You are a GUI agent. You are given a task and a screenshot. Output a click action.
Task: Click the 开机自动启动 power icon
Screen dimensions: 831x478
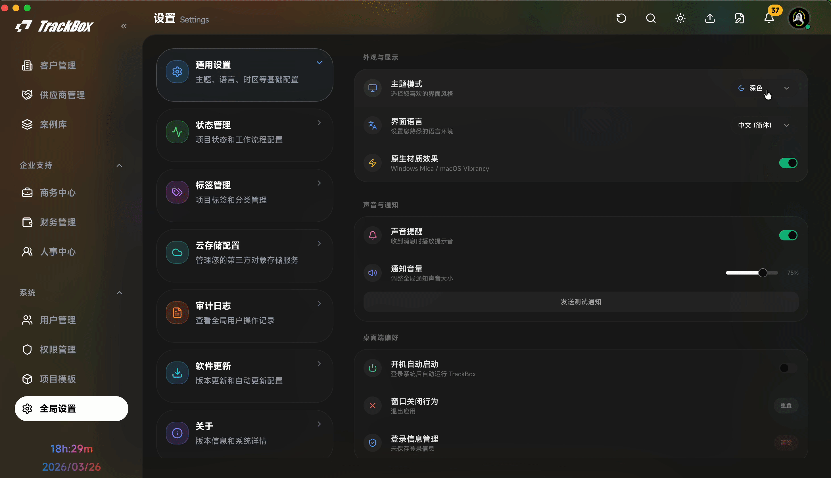(x=372, y=368)
